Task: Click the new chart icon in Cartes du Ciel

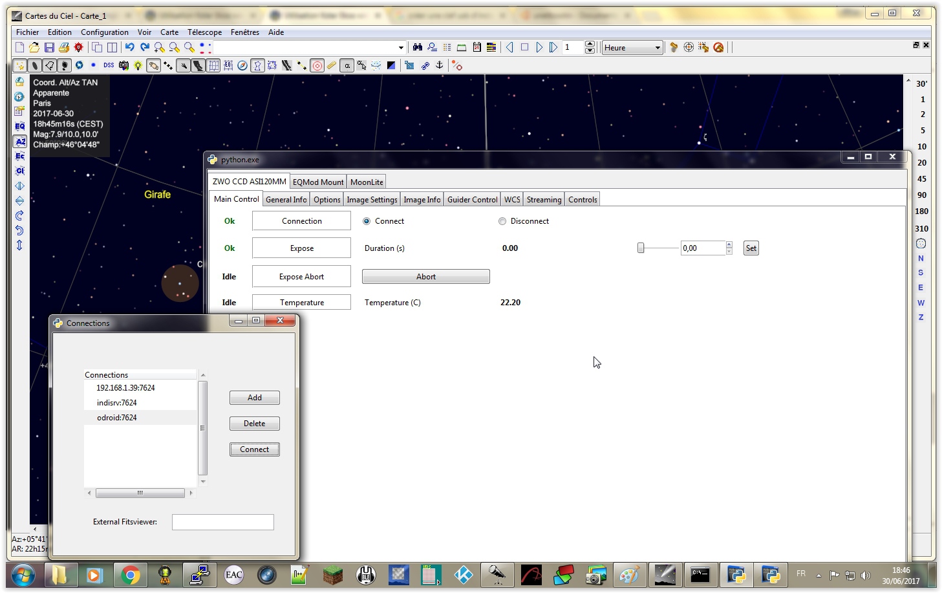Action: 19,47
